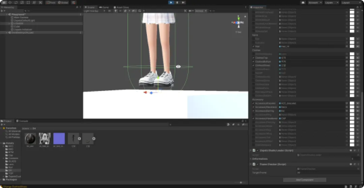Click the Step frame button
Screen dimensions: 364x188
tap(183, 3)
